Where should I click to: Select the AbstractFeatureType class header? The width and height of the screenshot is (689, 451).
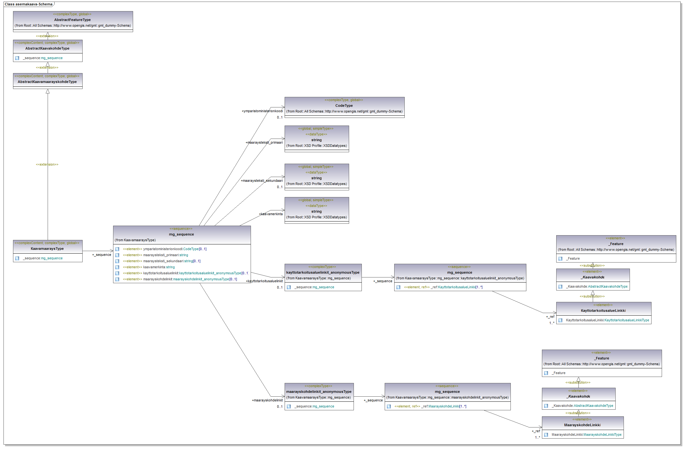click(x=73, y=20)
